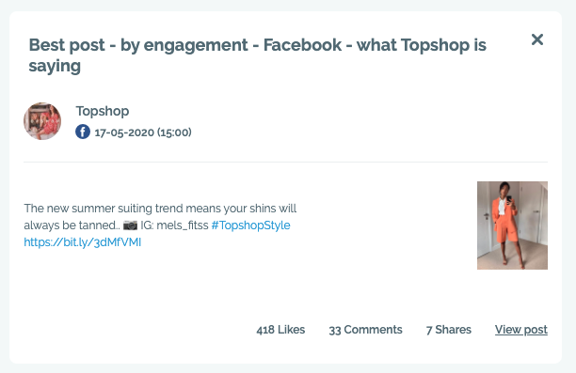Select the 'new summer suiting trend' caption line

tap(160, 209)
